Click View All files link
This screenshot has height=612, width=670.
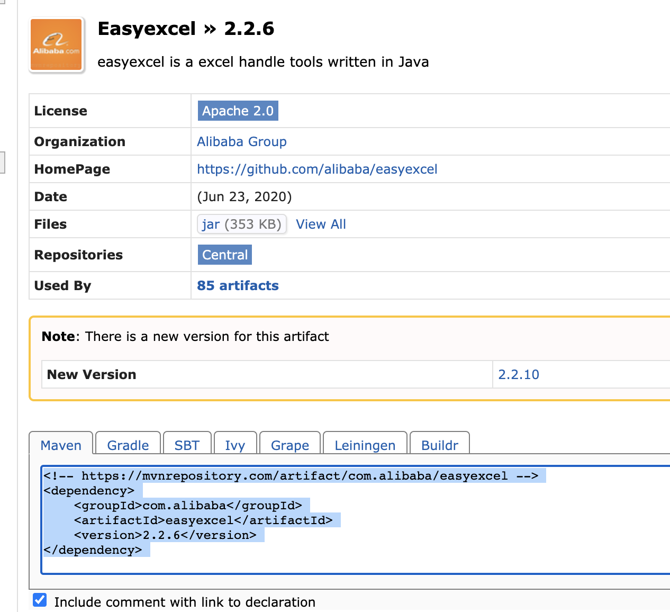click(321, 224)
